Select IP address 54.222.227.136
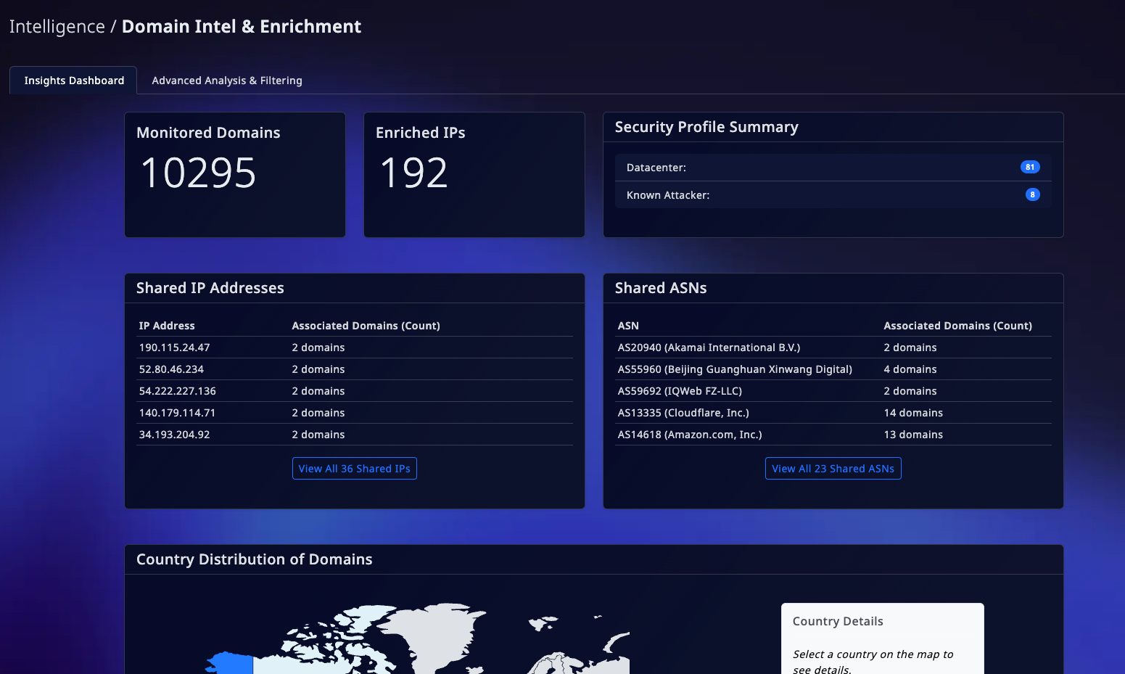 [x=178, y=391]
